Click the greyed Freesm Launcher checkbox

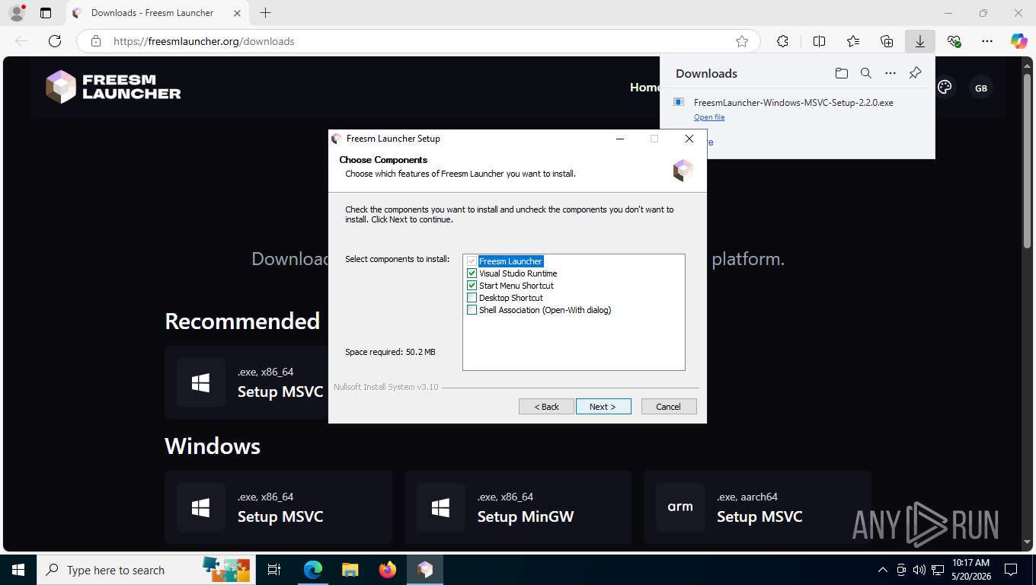point(472,261)
